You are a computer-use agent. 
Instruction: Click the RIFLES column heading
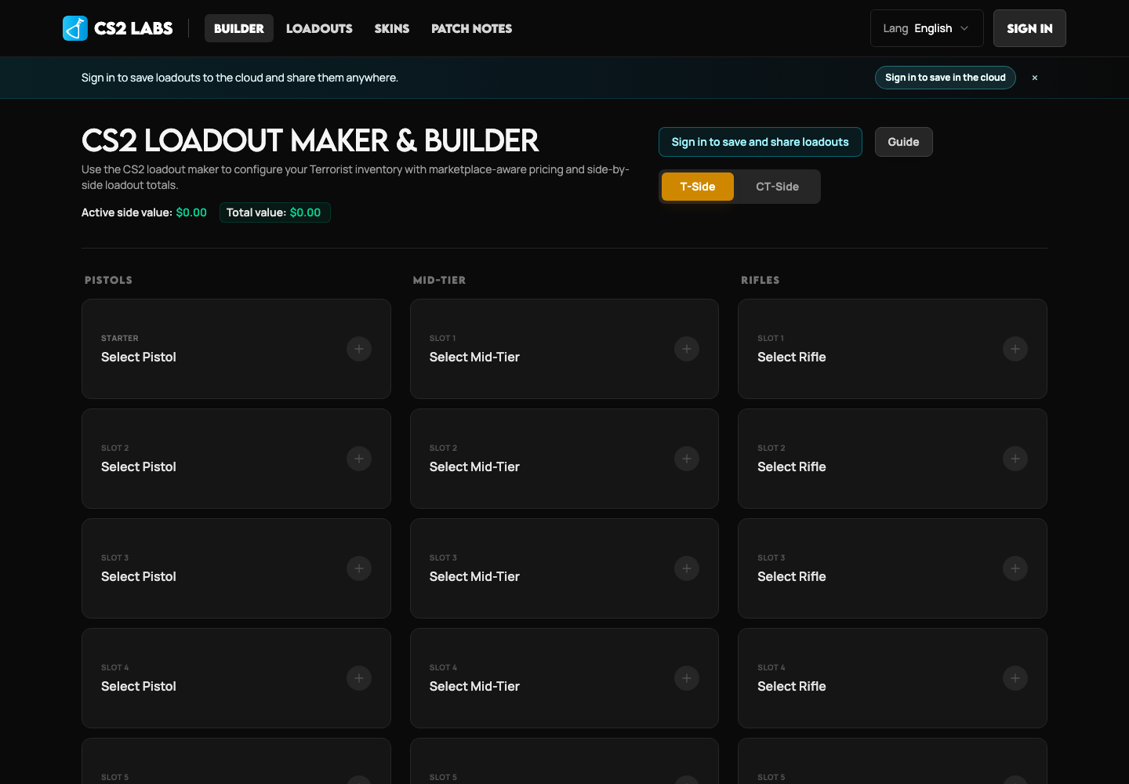761,280
